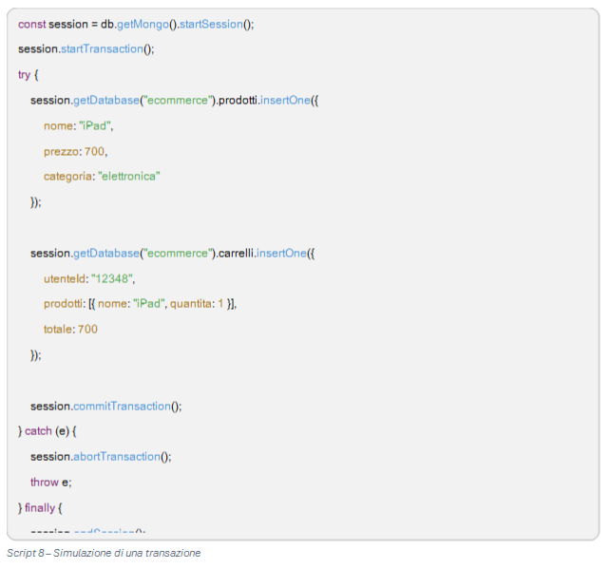Click the "iPad" value after nome
610x569 pixels.
point(95,125)
